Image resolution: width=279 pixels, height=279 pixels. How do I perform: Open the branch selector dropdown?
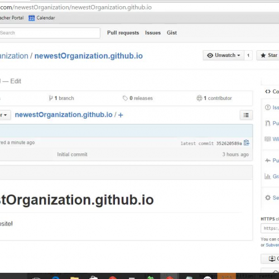5,115
